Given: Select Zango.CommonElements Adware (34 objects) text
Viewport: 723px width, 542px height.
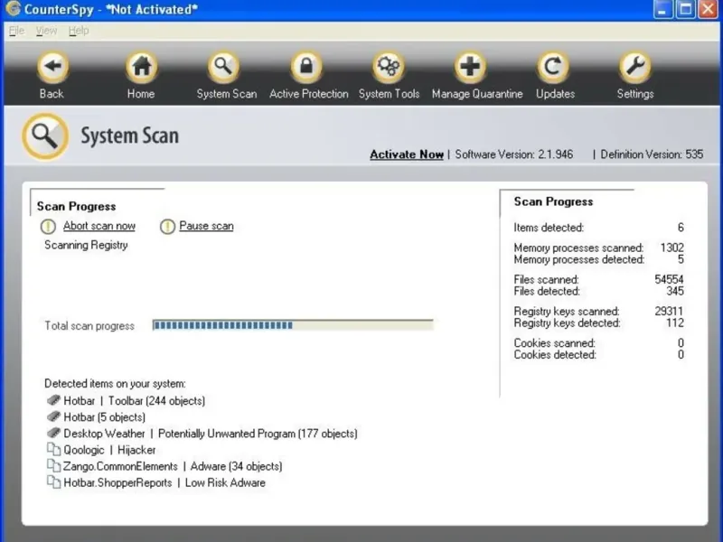Looking at the screenshot, I should pos(173,466).
